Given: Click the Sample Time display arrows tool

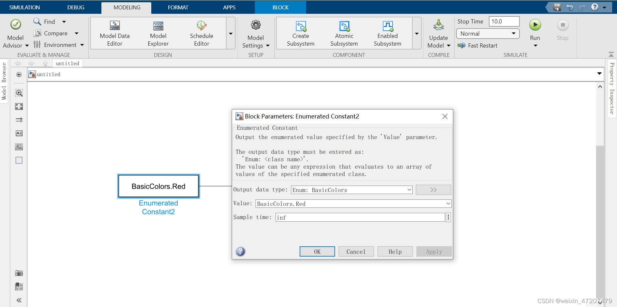Looking at the screenshot, I should 19,120.
